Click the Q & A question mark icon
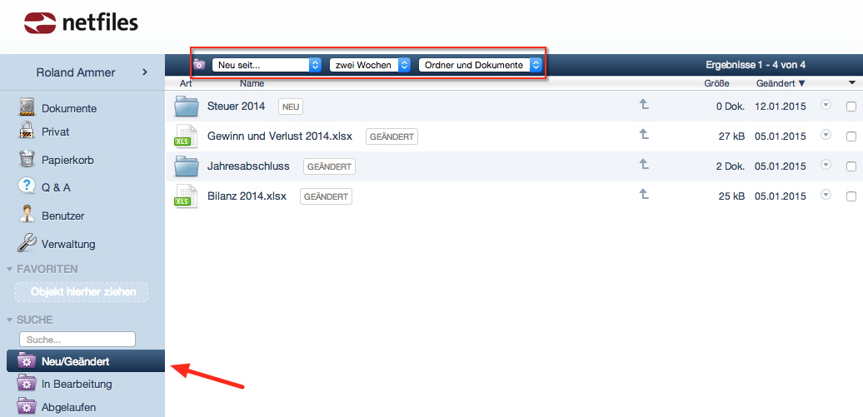This screenshot has height=417, width=863. [x=27, y=187]
